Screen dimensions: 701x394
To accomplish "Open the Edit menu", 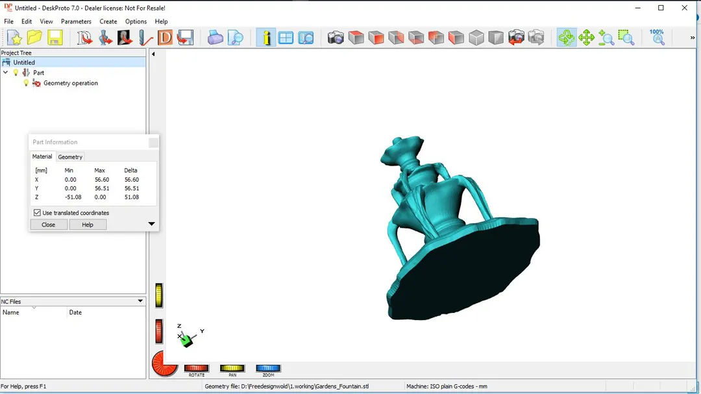I will tap(27, 21).
